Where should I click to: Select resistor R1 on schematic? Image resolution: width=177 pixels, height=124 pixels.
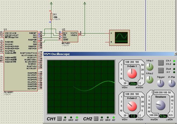coord(51,16)
